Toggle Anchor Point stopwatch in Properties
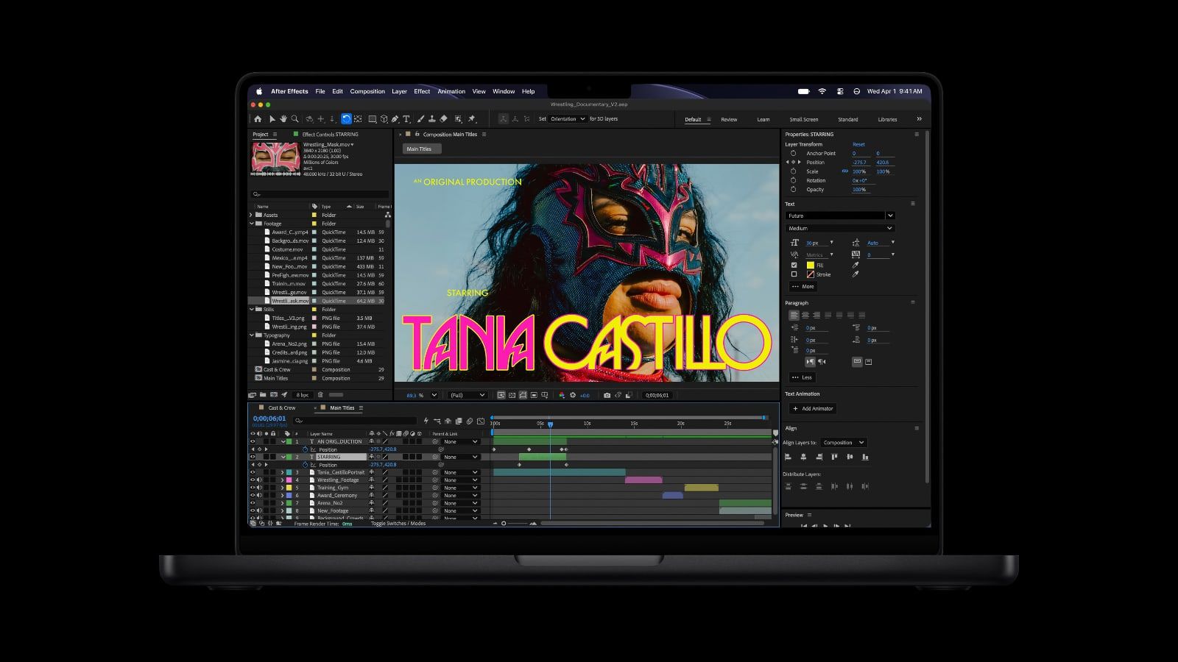Viewport: 1178px width, 662px height. coord(794,154)
